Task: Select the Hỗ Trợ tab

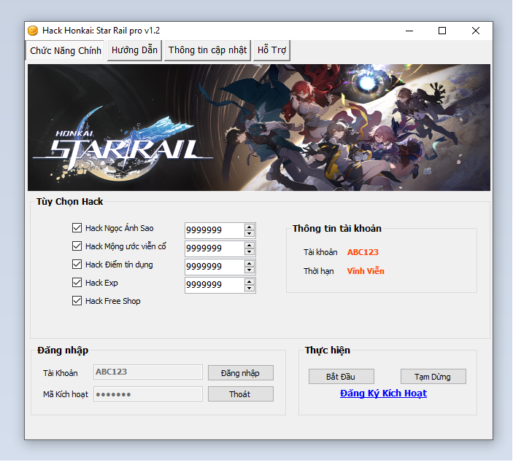Action: 271,50
